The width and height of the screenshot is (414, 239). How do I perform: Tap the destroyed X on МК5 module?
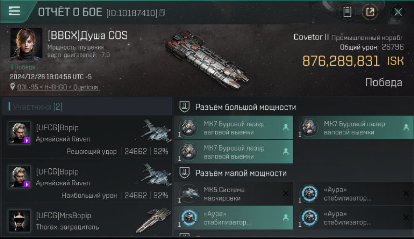[286, 193]
